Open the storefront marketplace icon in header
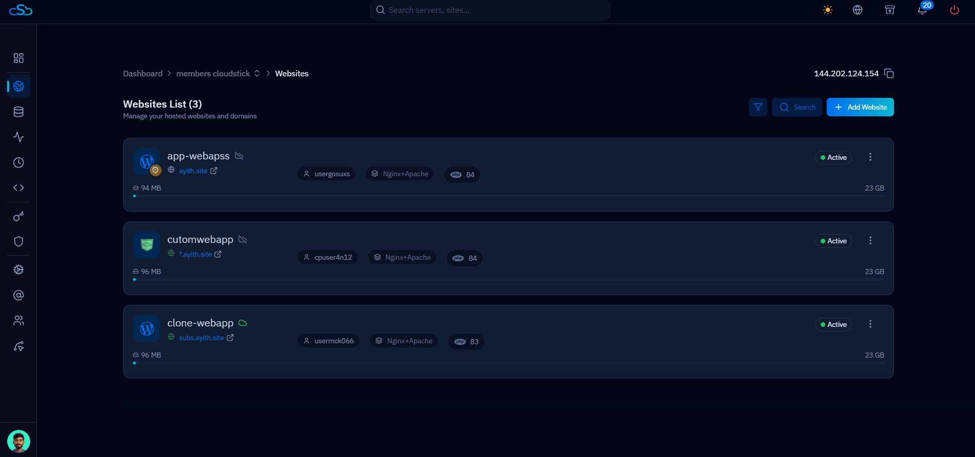This screenshot has height=457, width=975. point(890,10)
